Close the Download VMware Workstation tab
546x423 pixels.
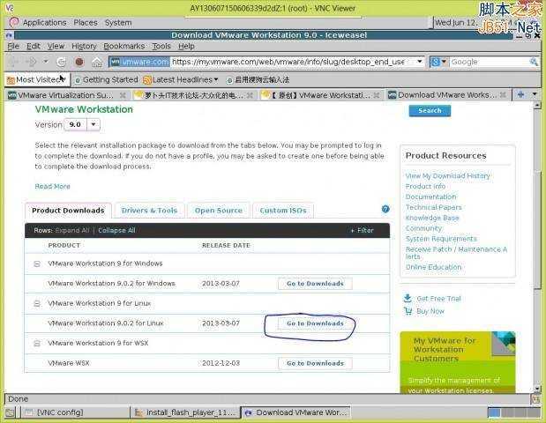pyautogui.click(x=503, y=95)
